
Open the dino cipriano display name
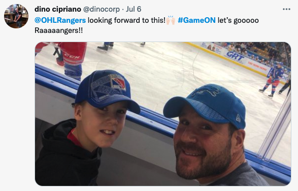click(58, 9)
